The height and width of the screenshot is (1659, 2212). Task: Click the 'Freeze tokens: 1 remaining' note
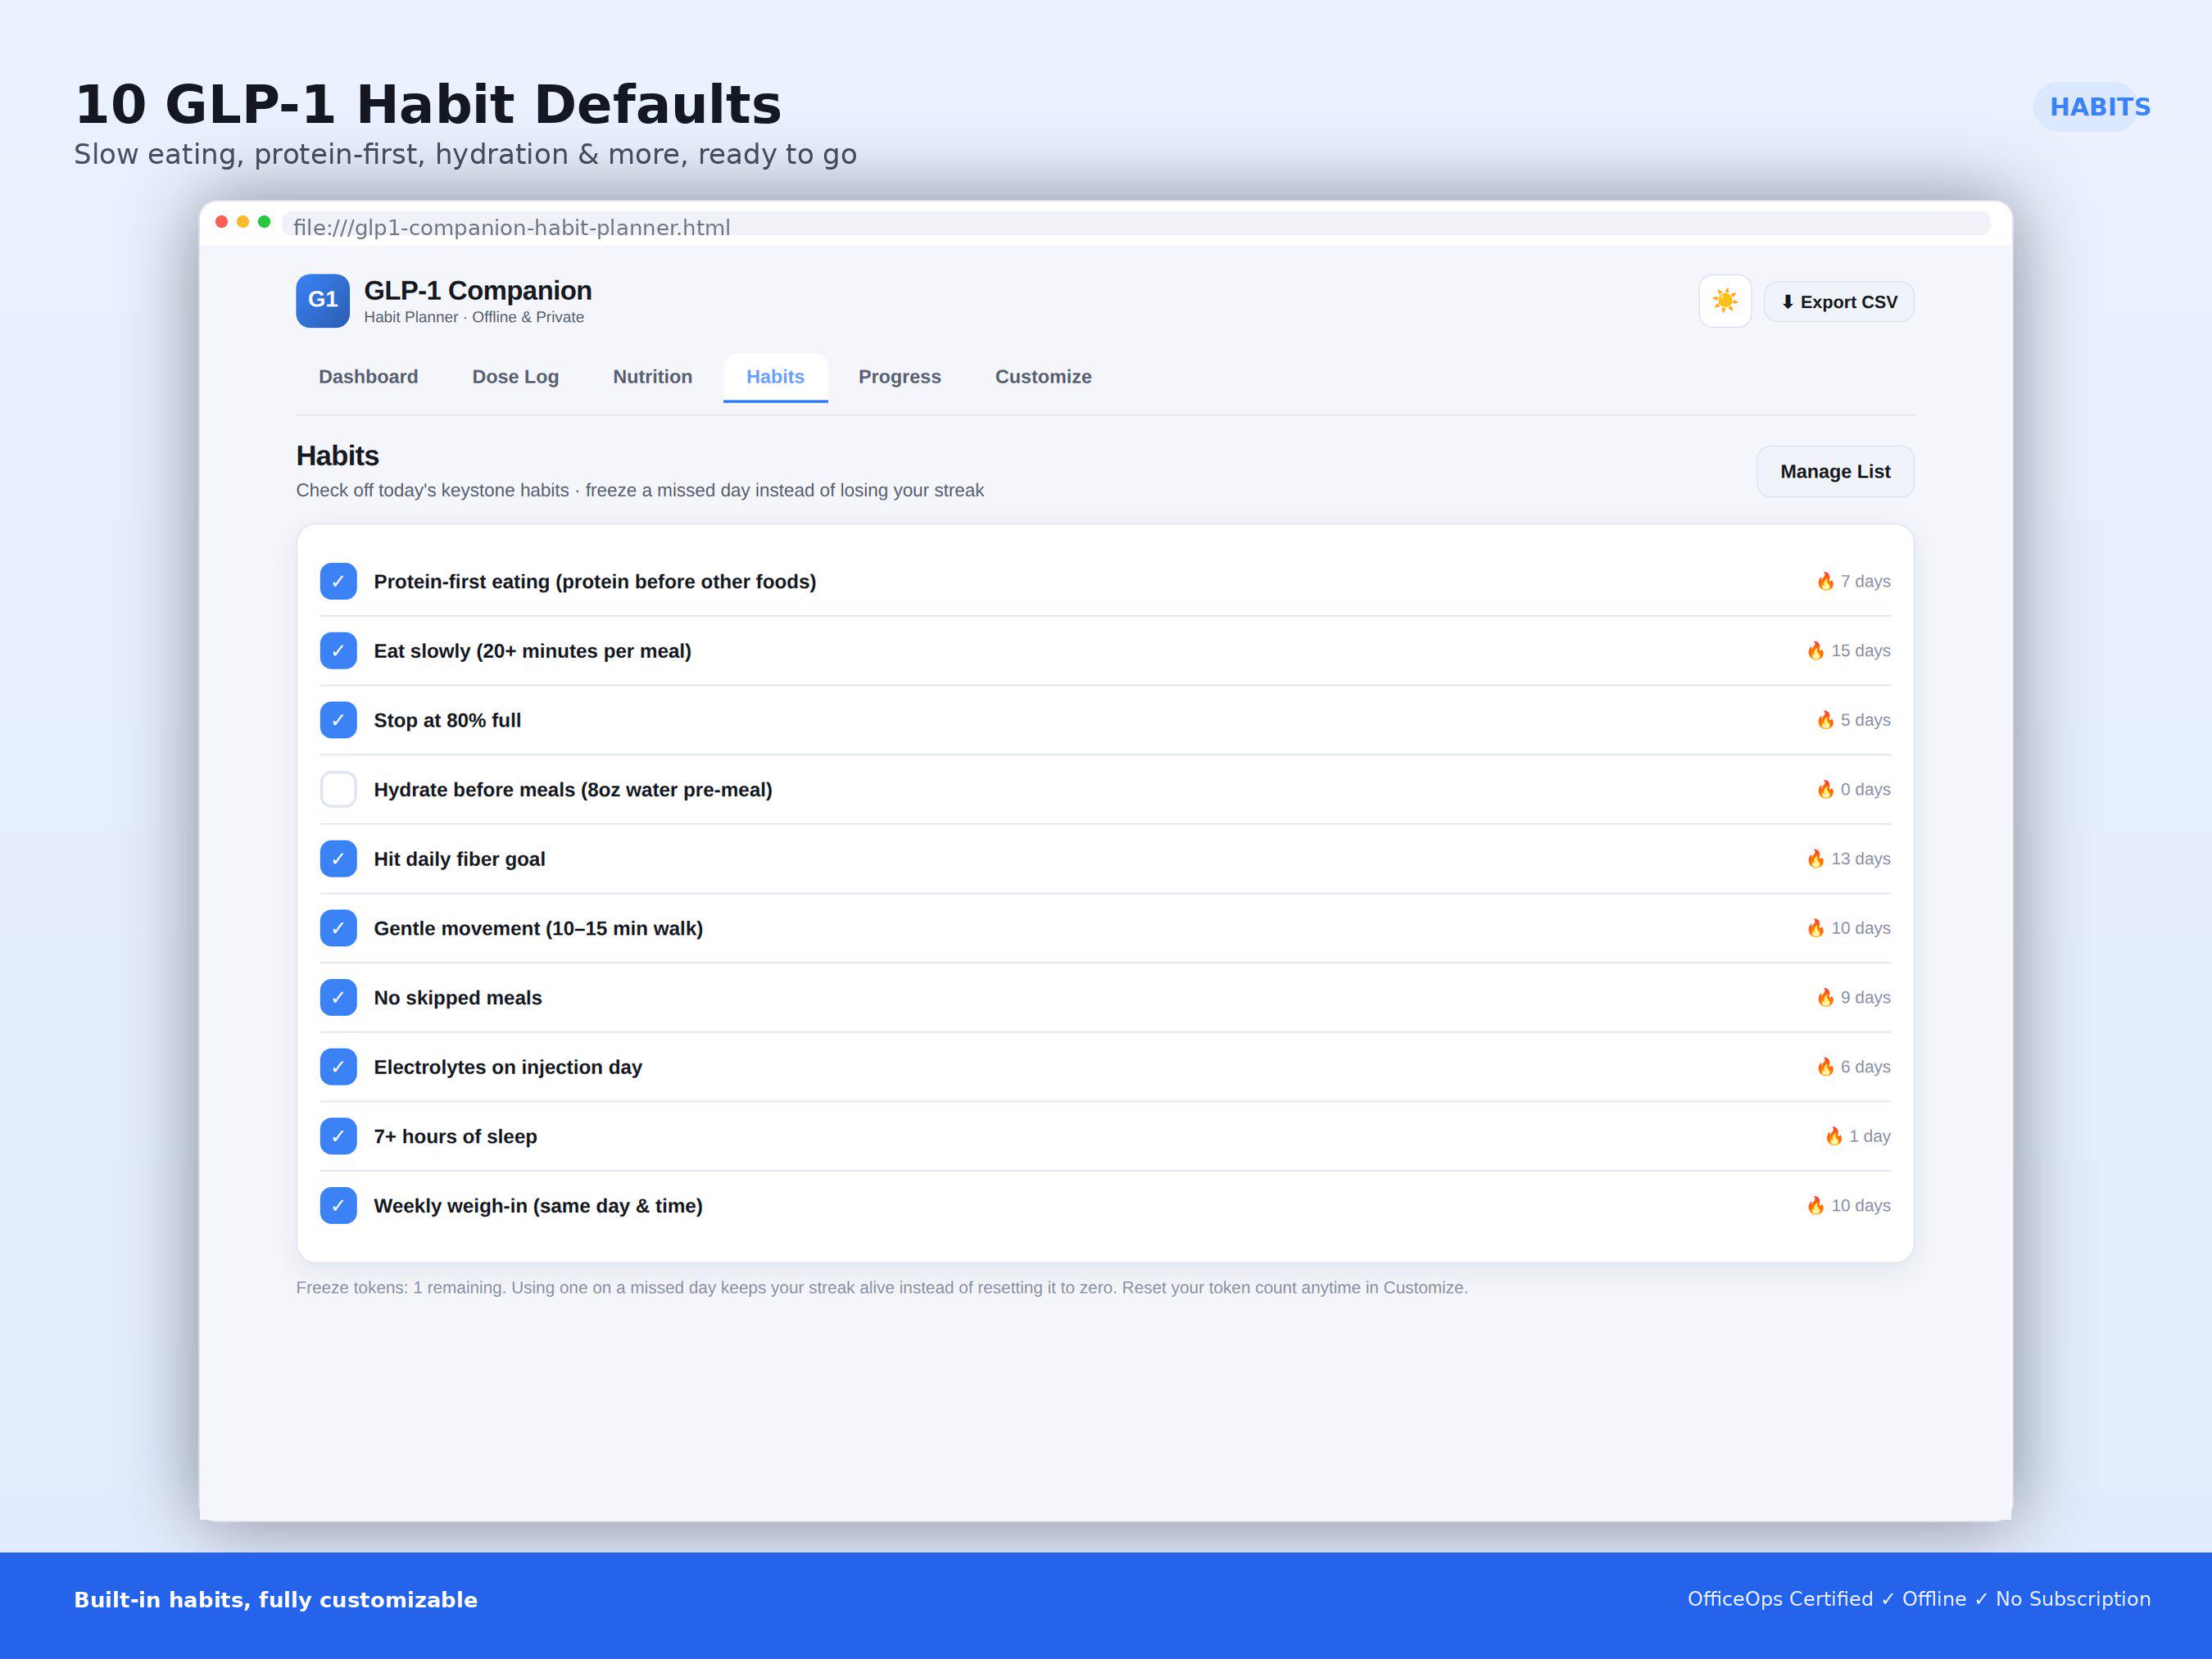pos(882,1288)
